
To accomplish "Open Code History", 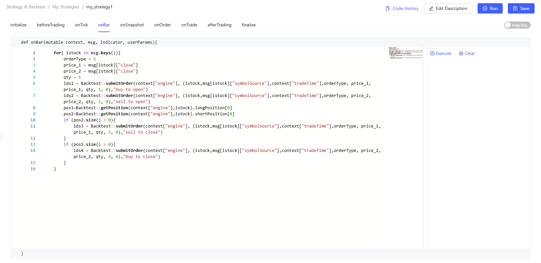I will [x=402, y=8].
